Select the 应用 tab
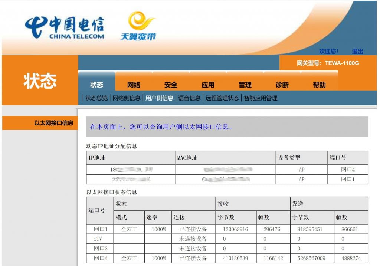Screen dimensions: 380x266 (208, 85)
